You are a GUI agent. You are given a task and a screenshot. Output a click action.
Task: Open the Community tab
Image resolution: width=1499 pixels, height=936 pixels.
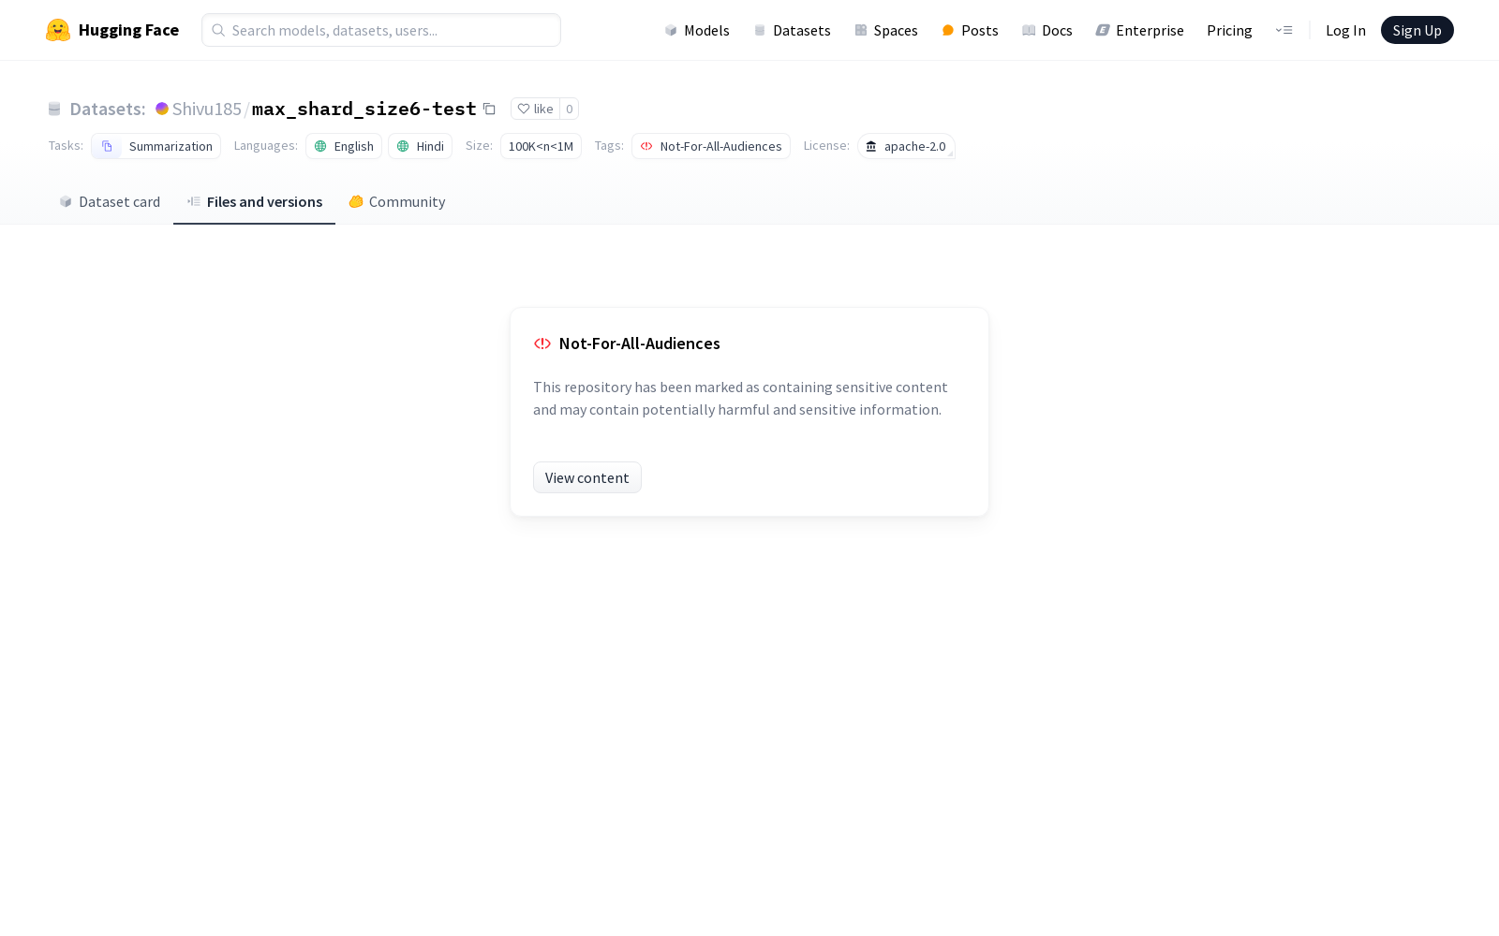pyautogui.click(x=396, y=201)
